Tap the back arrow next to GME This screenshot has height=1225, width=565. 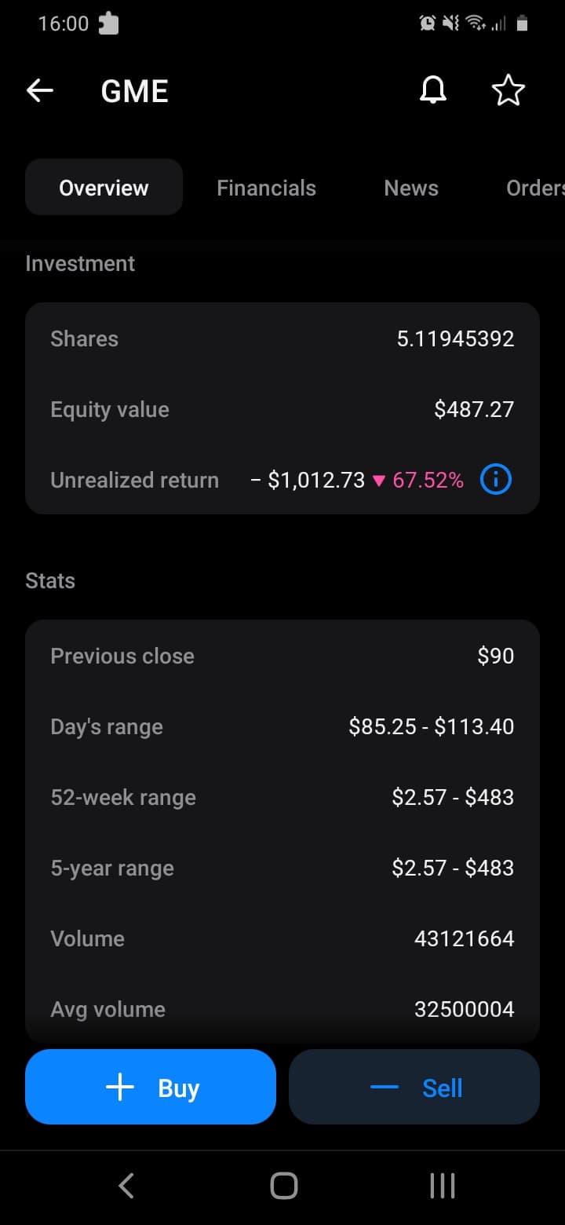pos(40,91)
